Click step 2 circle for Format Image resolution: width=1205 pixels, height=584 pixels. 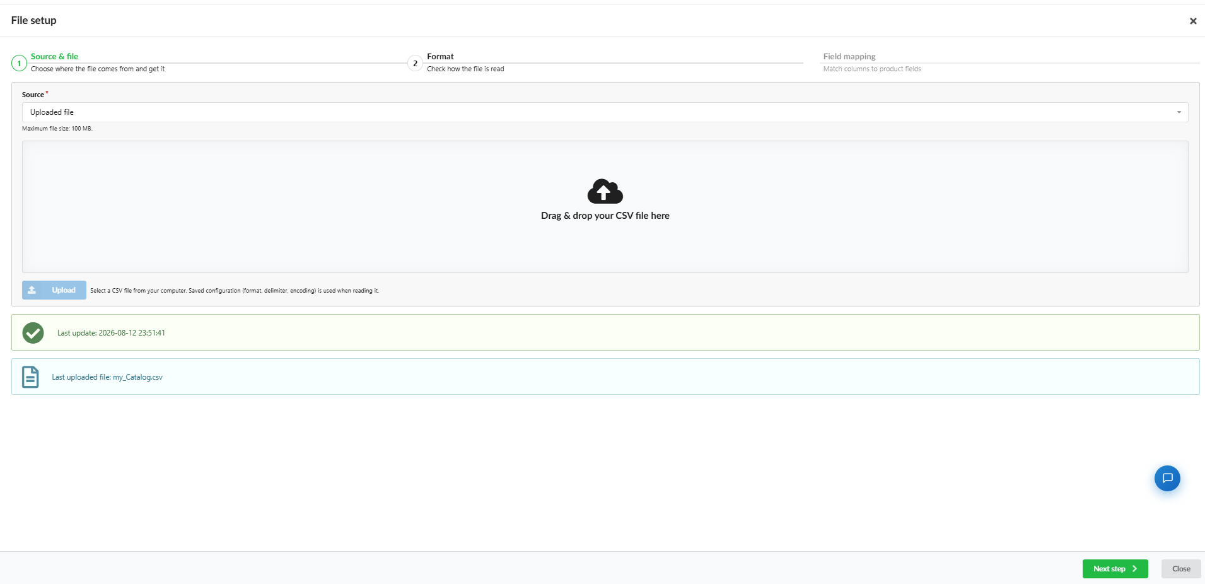415,63
